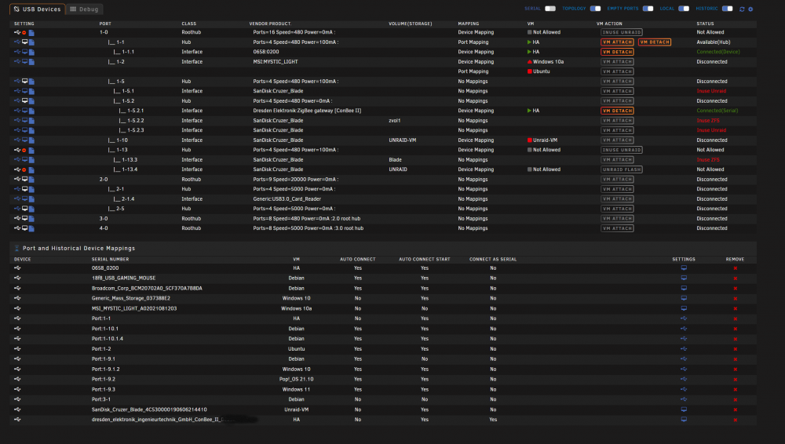The width and height of the screenshot is (785, 444).
Task: Open settings icon for SanDisk_Cruzer_Blade mapping
Action: [684, 409]
